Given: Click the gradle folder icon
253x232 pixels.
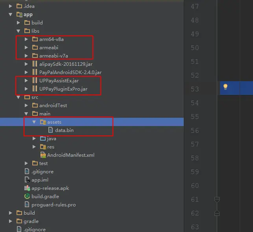Looking at the screenshot, I should point(19,221).
